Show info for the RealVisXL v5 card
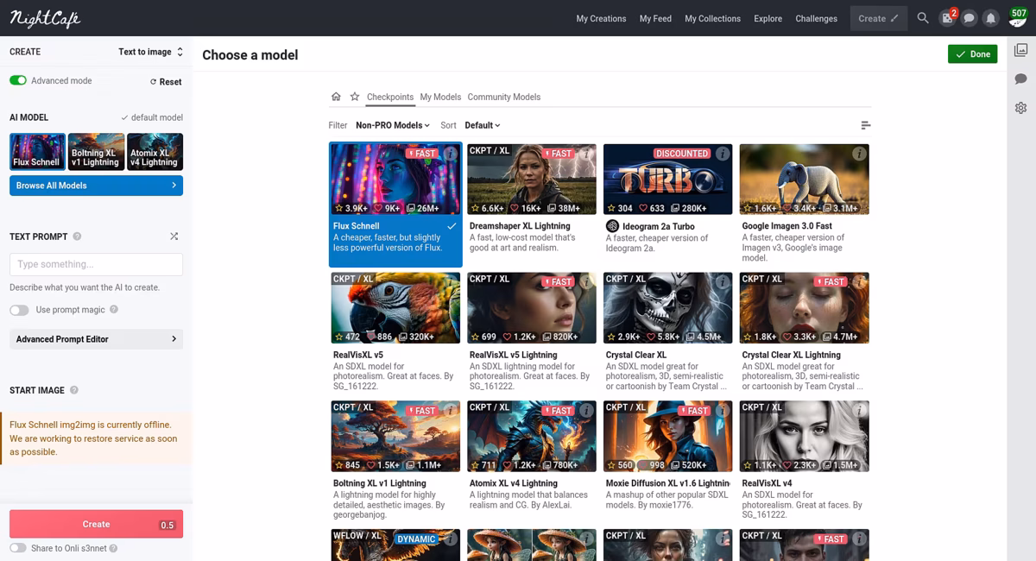 [450, 282]
